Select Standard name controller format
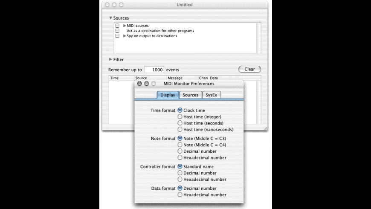 click(180, 166)
